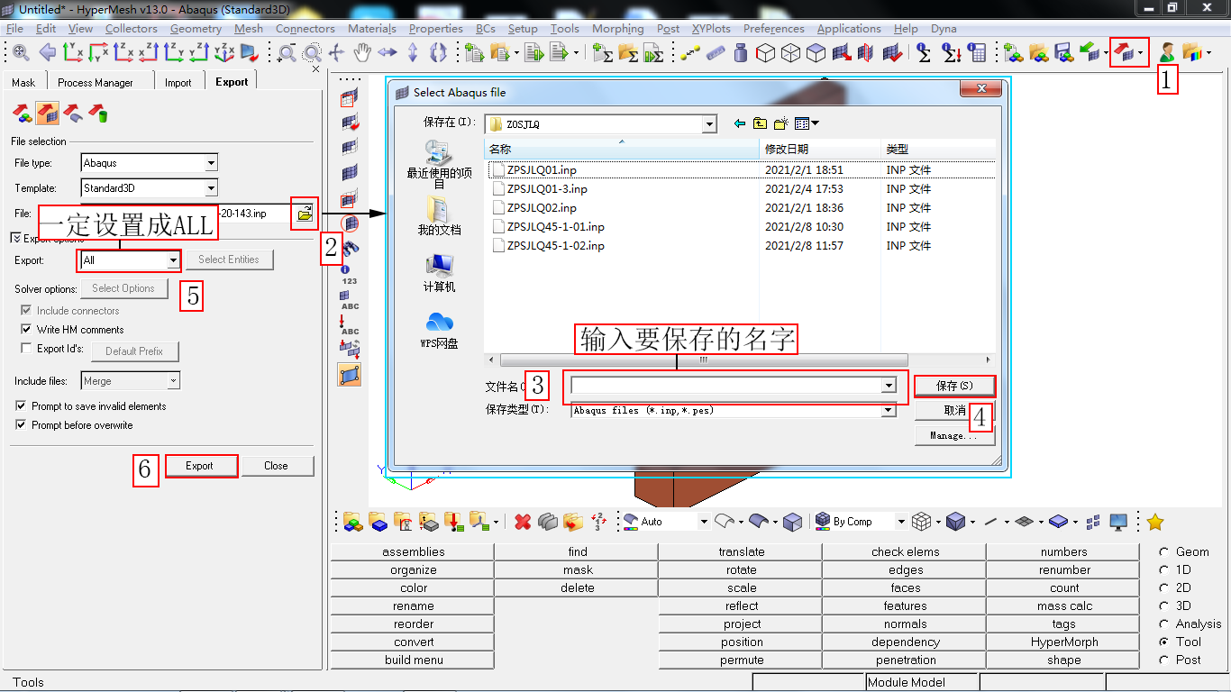Open the Mesh menu
Image resolution: width=1231 pixels, height=692 pixels.
[249, 29]
